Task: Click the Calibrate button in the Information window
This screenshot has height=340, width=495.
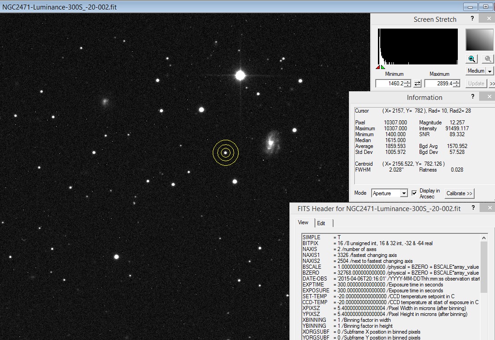Action: coord(459,193)
